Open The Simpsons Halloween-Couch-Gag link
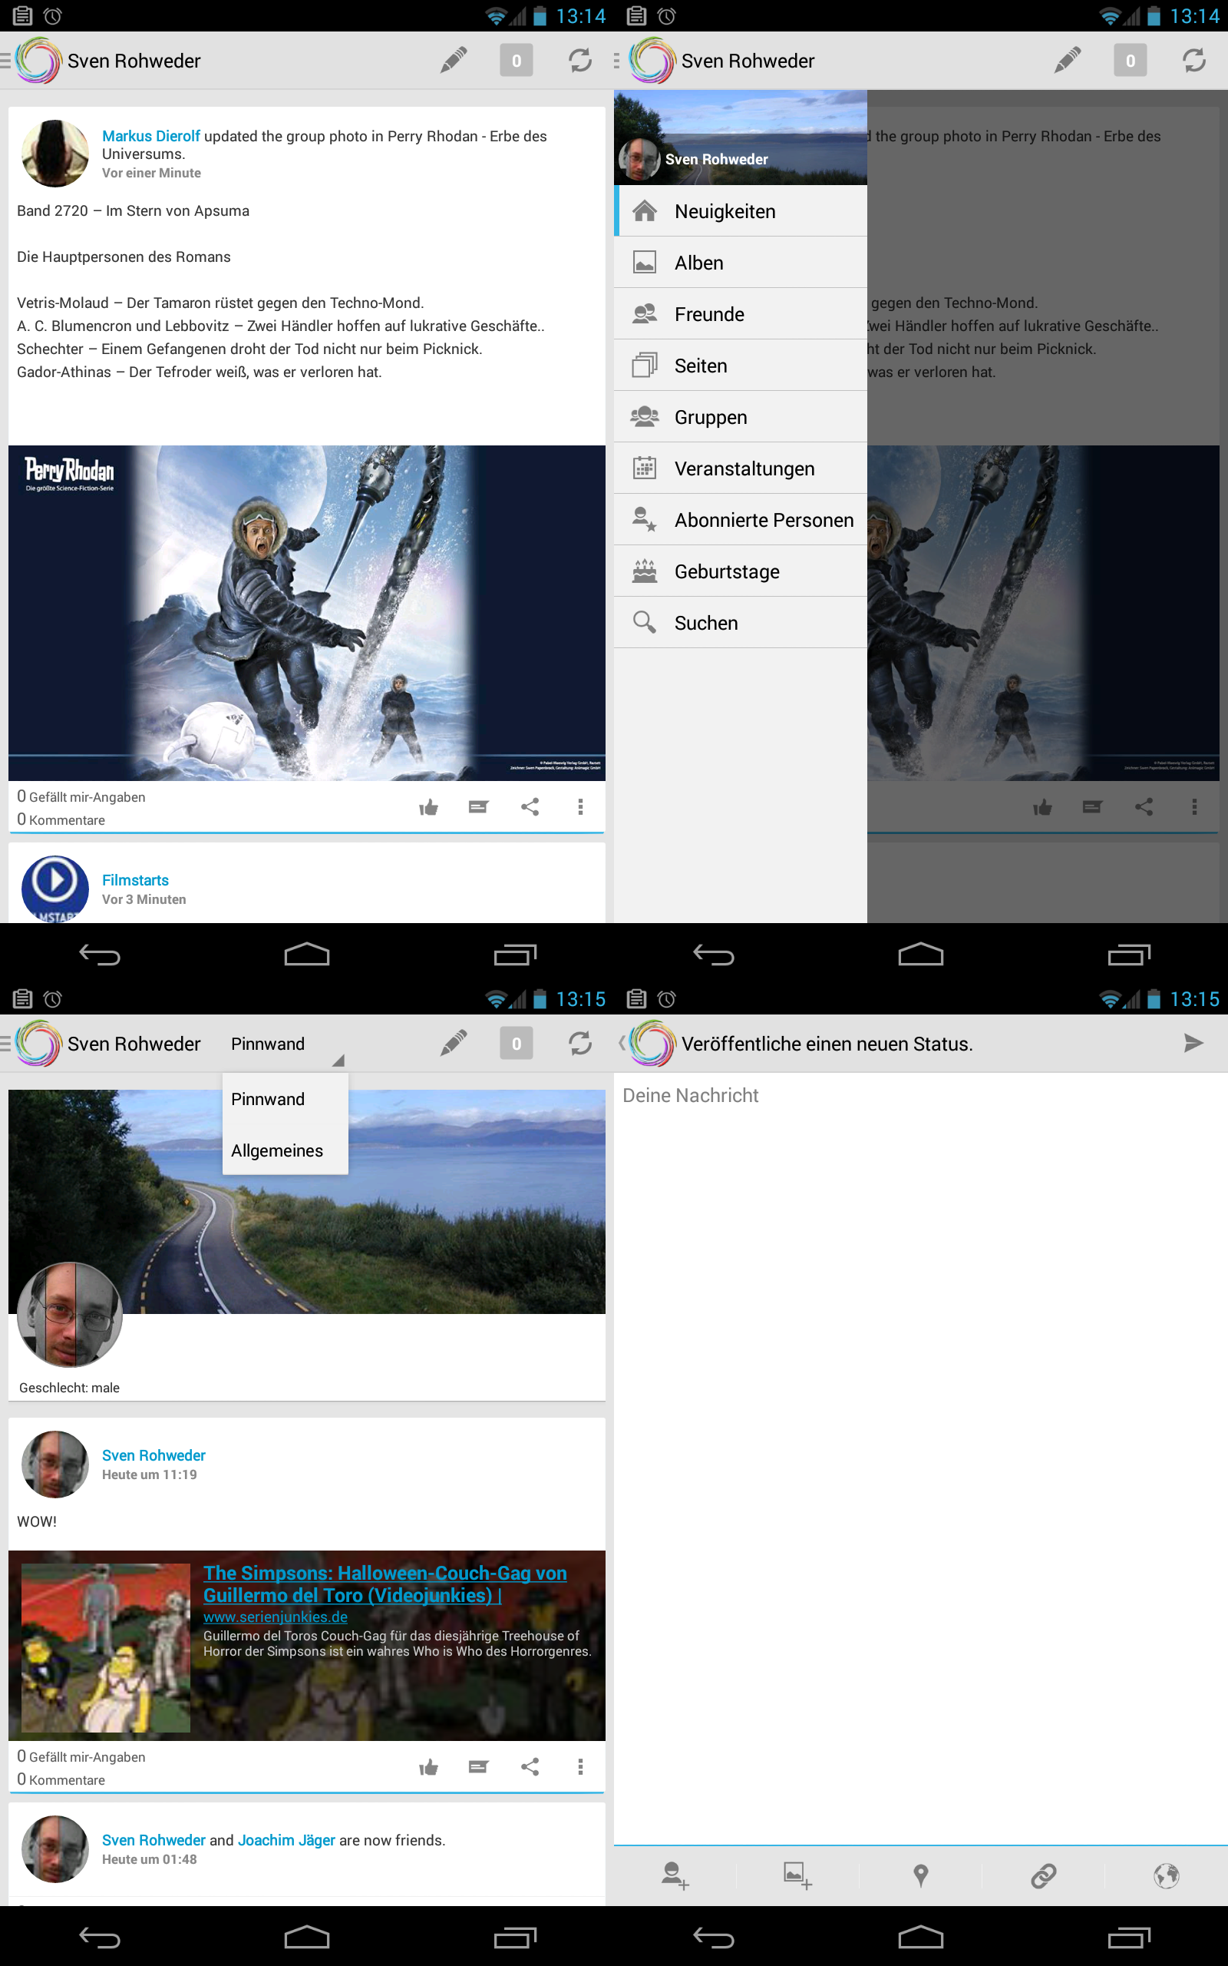The width and height of the screenshot is (1228, 1966). 385,1584
